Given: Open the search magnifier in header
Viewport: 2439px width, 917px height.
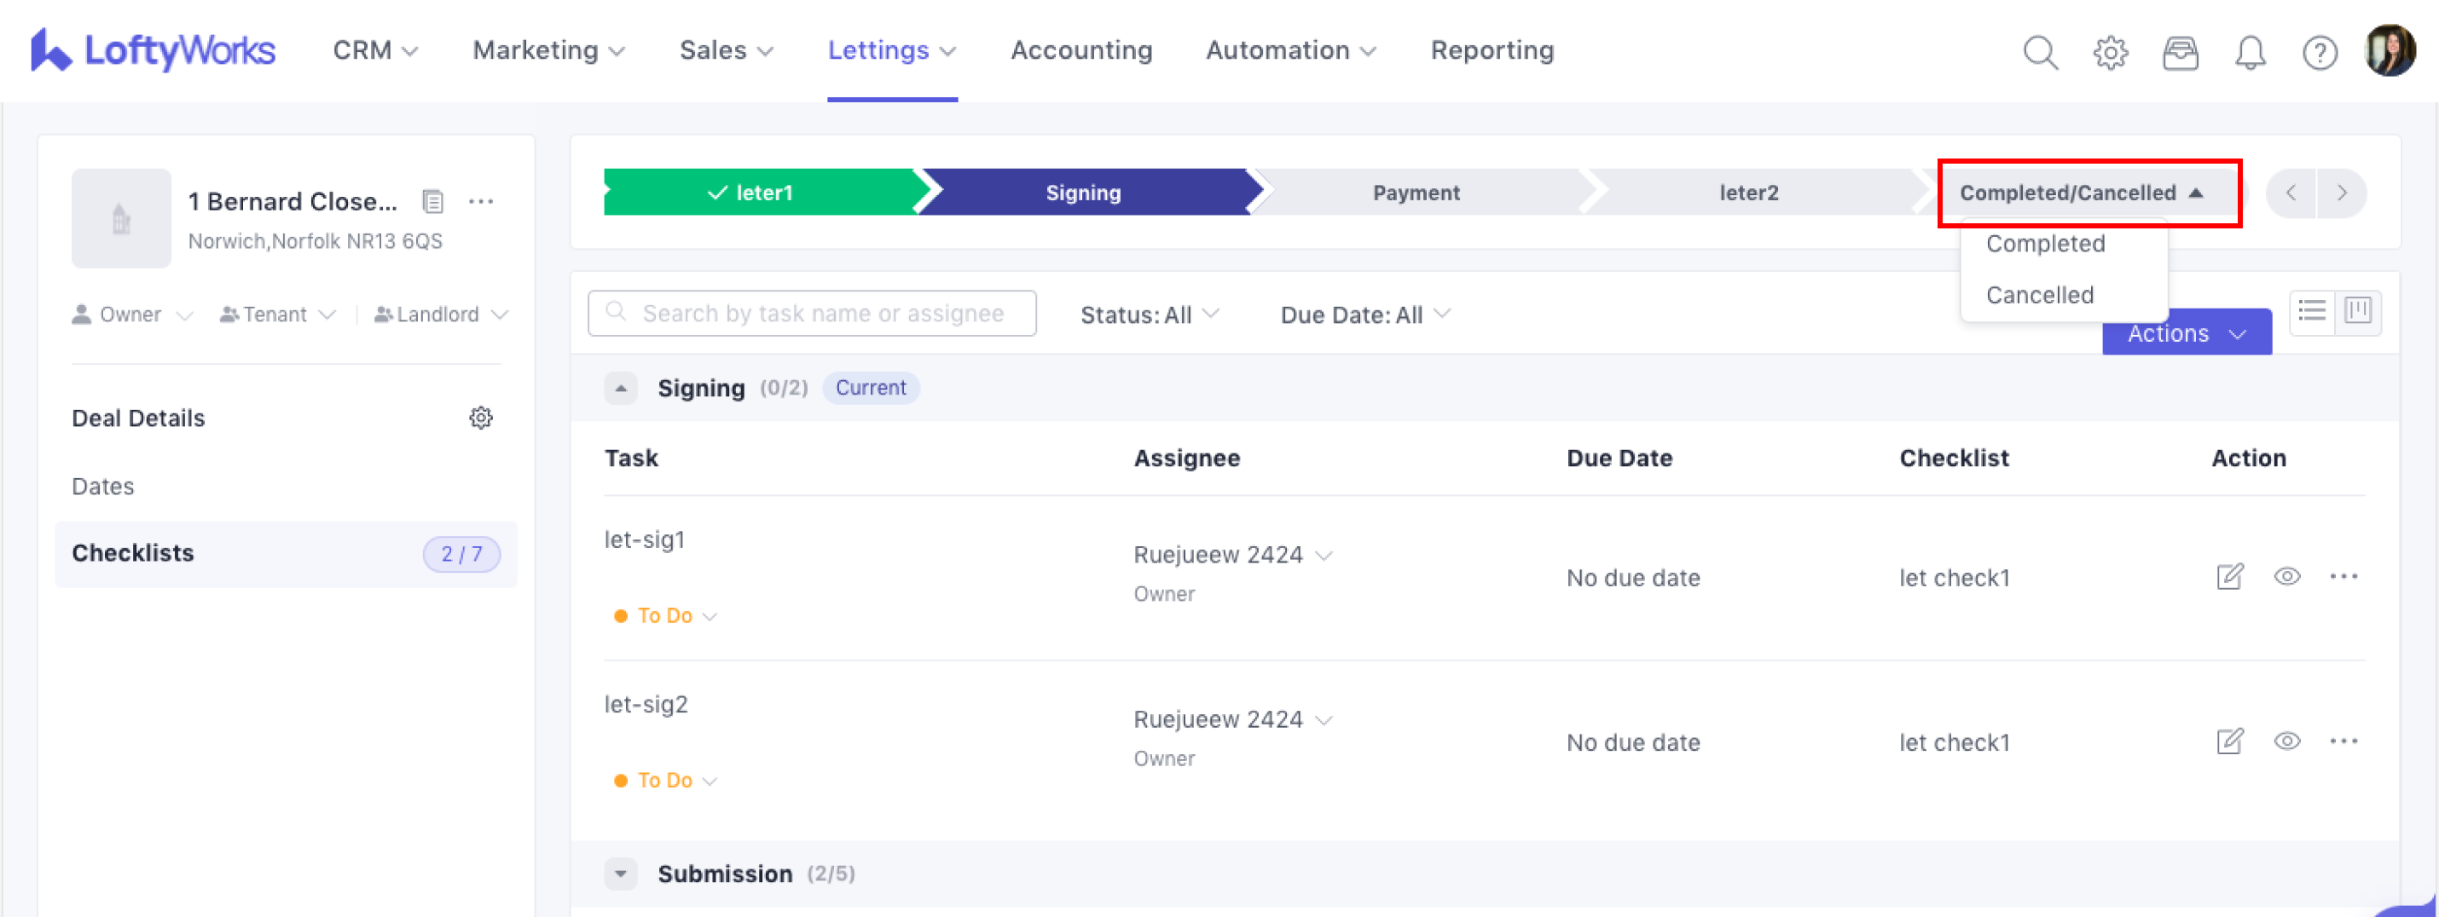Looking at the screenshot, I should coord(2039,52).
